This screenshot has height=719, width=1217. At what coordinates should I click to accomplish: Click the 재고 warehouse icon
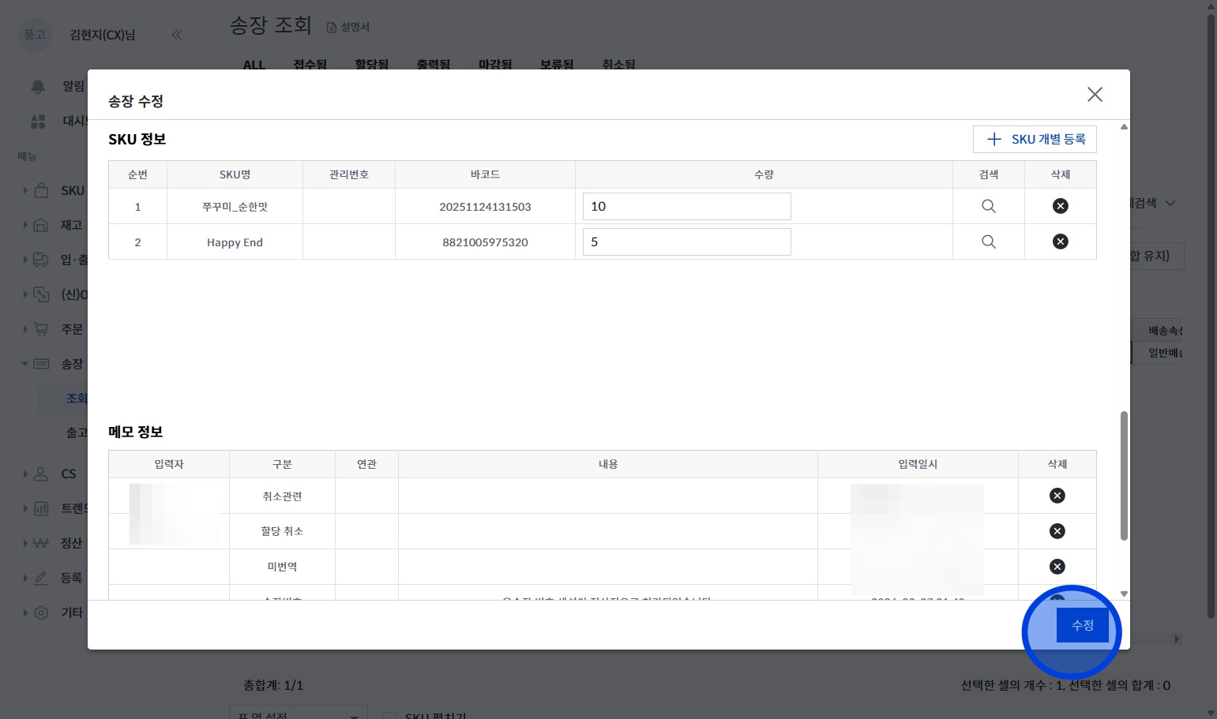click(x=41, y=225)
